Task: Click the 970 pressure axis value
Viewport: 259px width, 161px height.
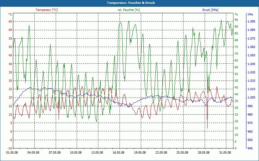Action: (x=250, y=123)
